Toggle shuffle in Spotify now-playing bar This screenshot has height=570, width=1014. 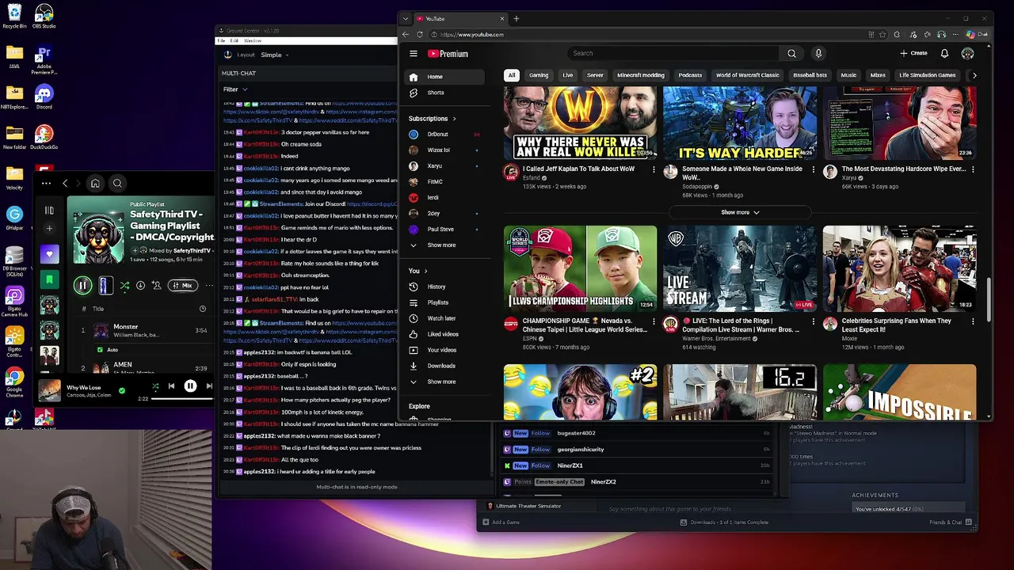coord(155,386)
